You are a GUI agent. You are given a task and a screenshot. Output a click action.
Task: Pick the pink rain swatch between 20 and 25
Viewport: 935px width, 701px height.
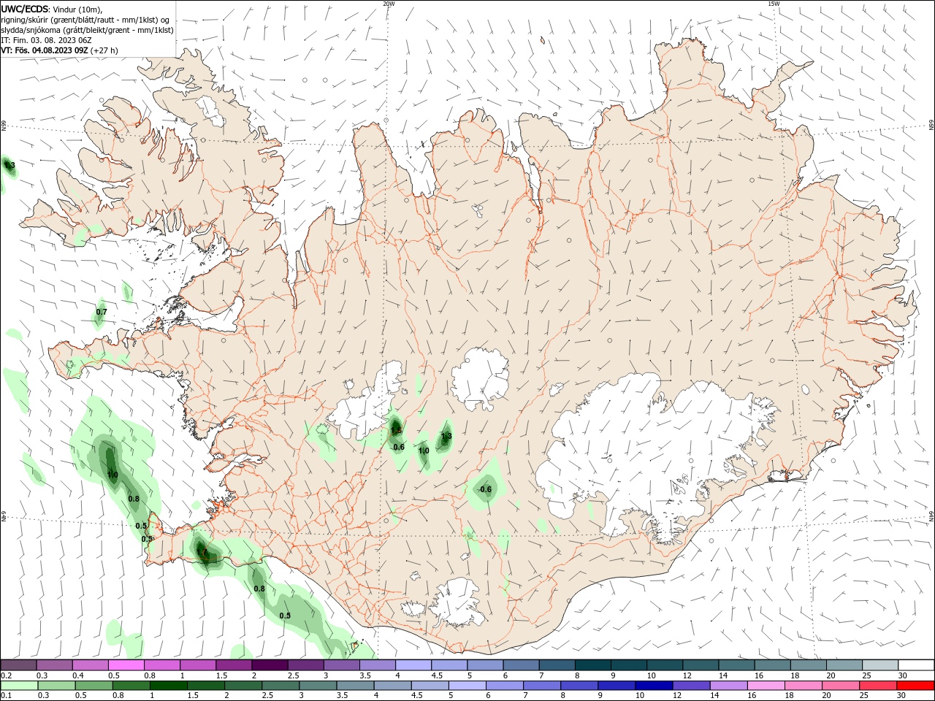(840, 686)
